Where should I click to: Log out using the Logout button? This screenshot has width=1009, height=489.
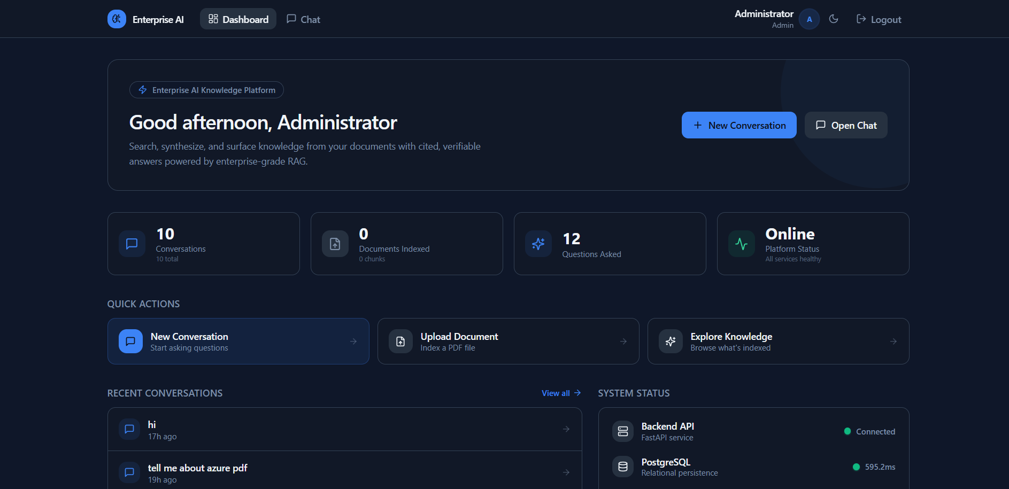[x=879, y=19]
